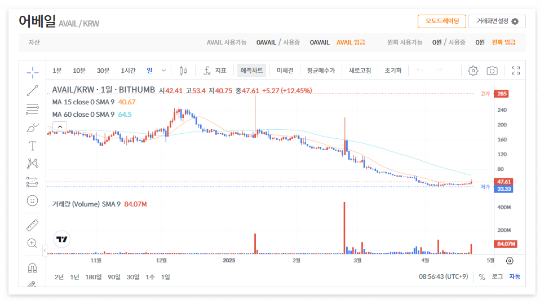Click the 285 high price label

(x=501, y=94)
